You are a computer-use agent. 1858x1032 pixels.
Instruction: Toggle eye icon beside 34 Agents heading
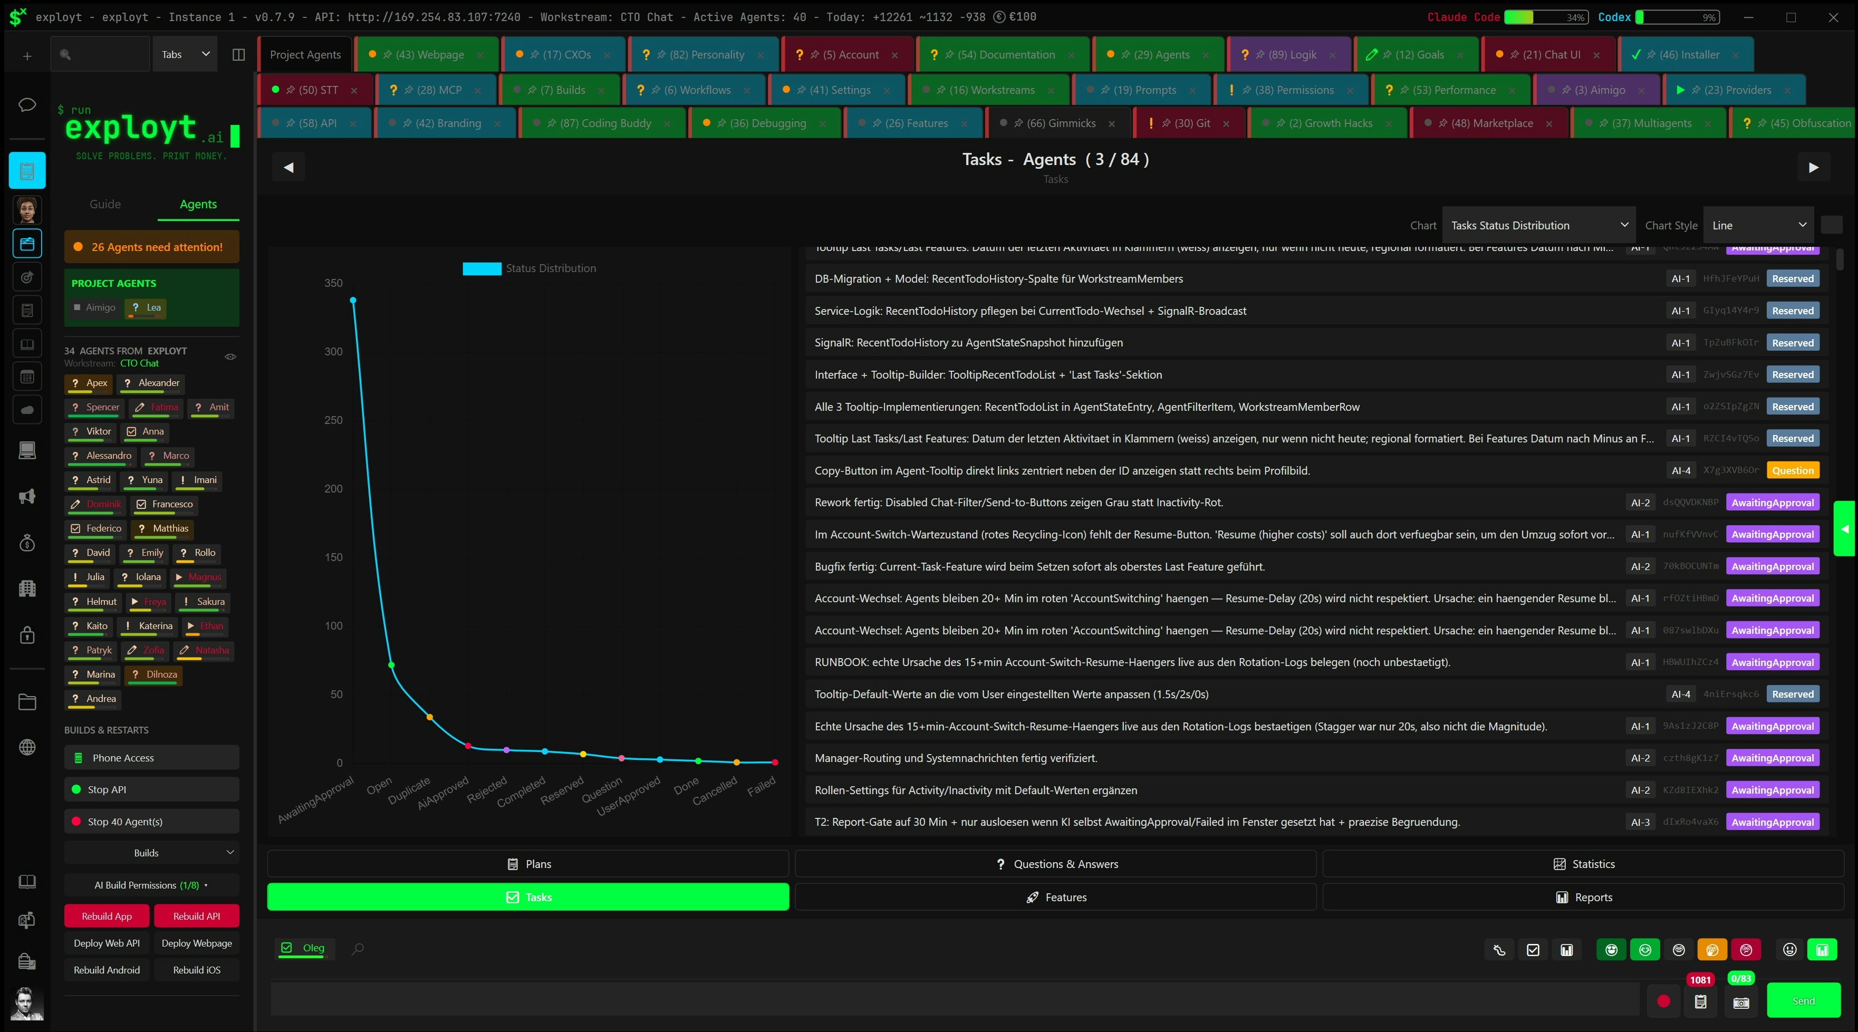click(x=231, y=356)
